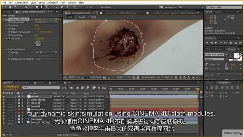Click the Draft 3D icon in timeline

pyautogui.click(x=71, y=88)
